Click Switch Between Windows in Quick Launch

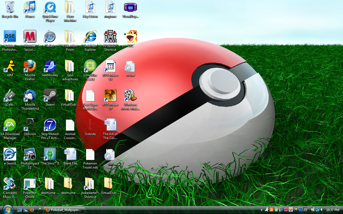pyautogui.click(x=26, y=210)
